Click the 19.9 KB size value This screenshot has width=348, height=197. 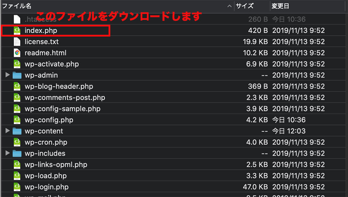255,41
